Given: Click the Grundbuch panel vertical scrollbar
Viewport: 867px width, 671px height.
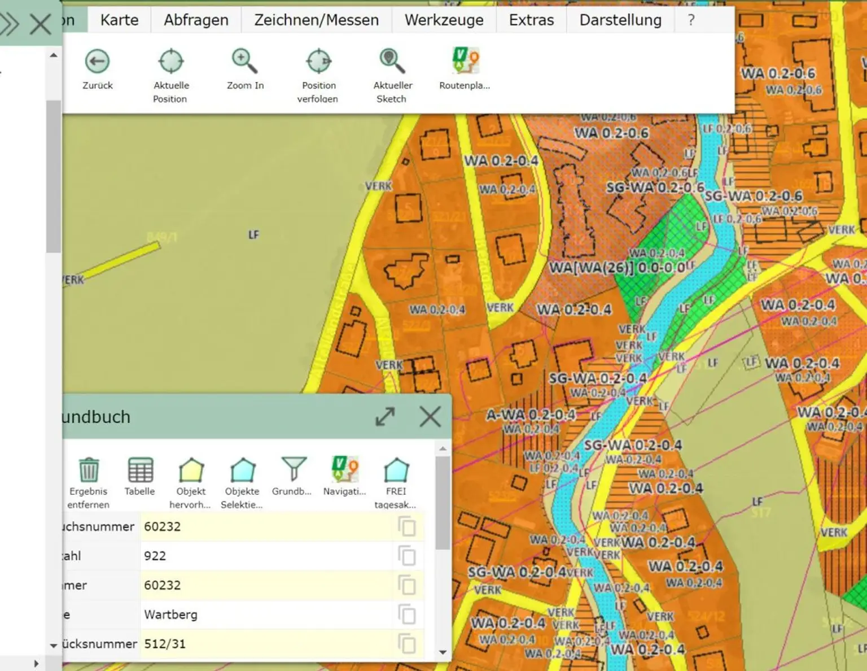Looking at the screenshot, I should pos(443,503).
